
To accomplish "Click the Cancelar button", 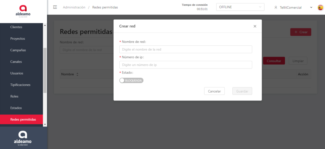I will click(x=214, y=91).
